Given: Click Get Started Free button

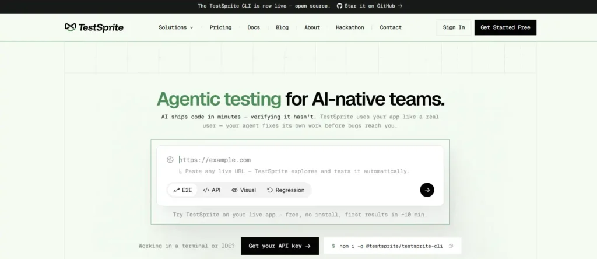Looking at the screenshot, I should 505,27.
